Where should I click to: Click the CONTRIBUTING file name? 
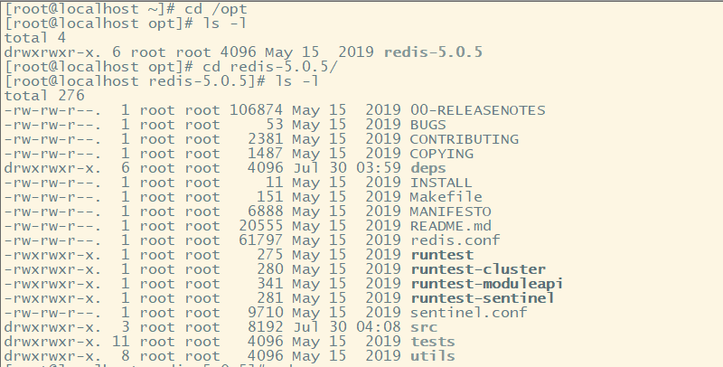point(465,139)
